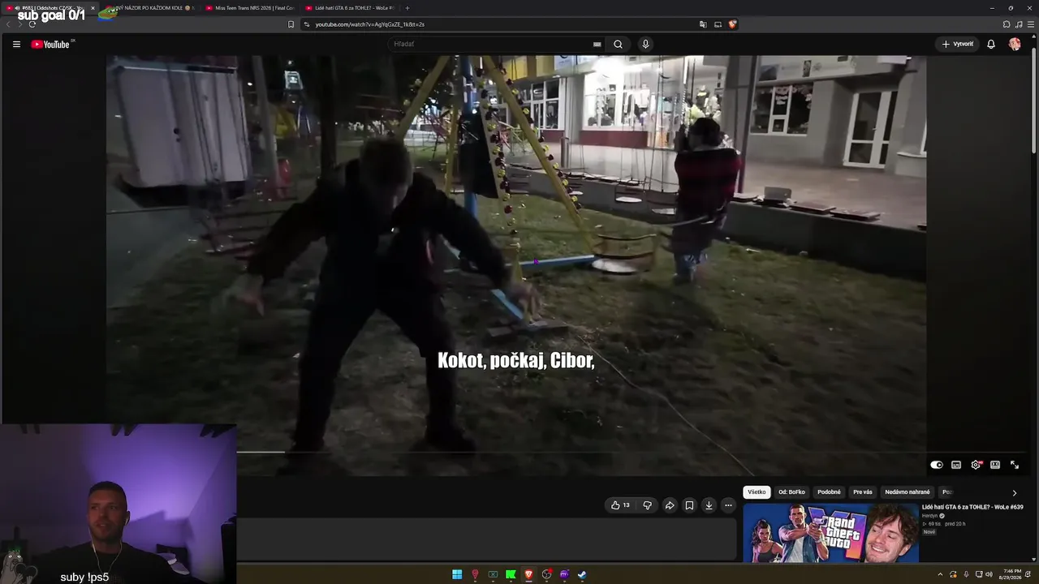Bookmark this page in the address bar
Screen dimensions: 1039x584
tap(291, 24)
